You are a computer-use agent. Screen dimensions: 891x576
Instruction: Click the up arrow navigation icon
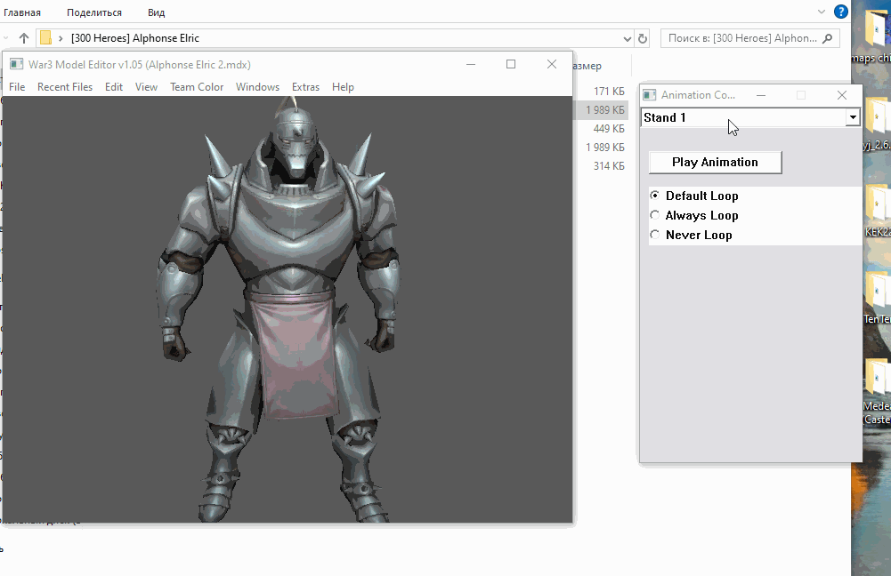pyautogui.click(x=24, y=38)
